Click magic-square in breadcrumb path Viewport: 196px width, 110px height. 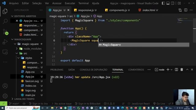click(58, 16)
